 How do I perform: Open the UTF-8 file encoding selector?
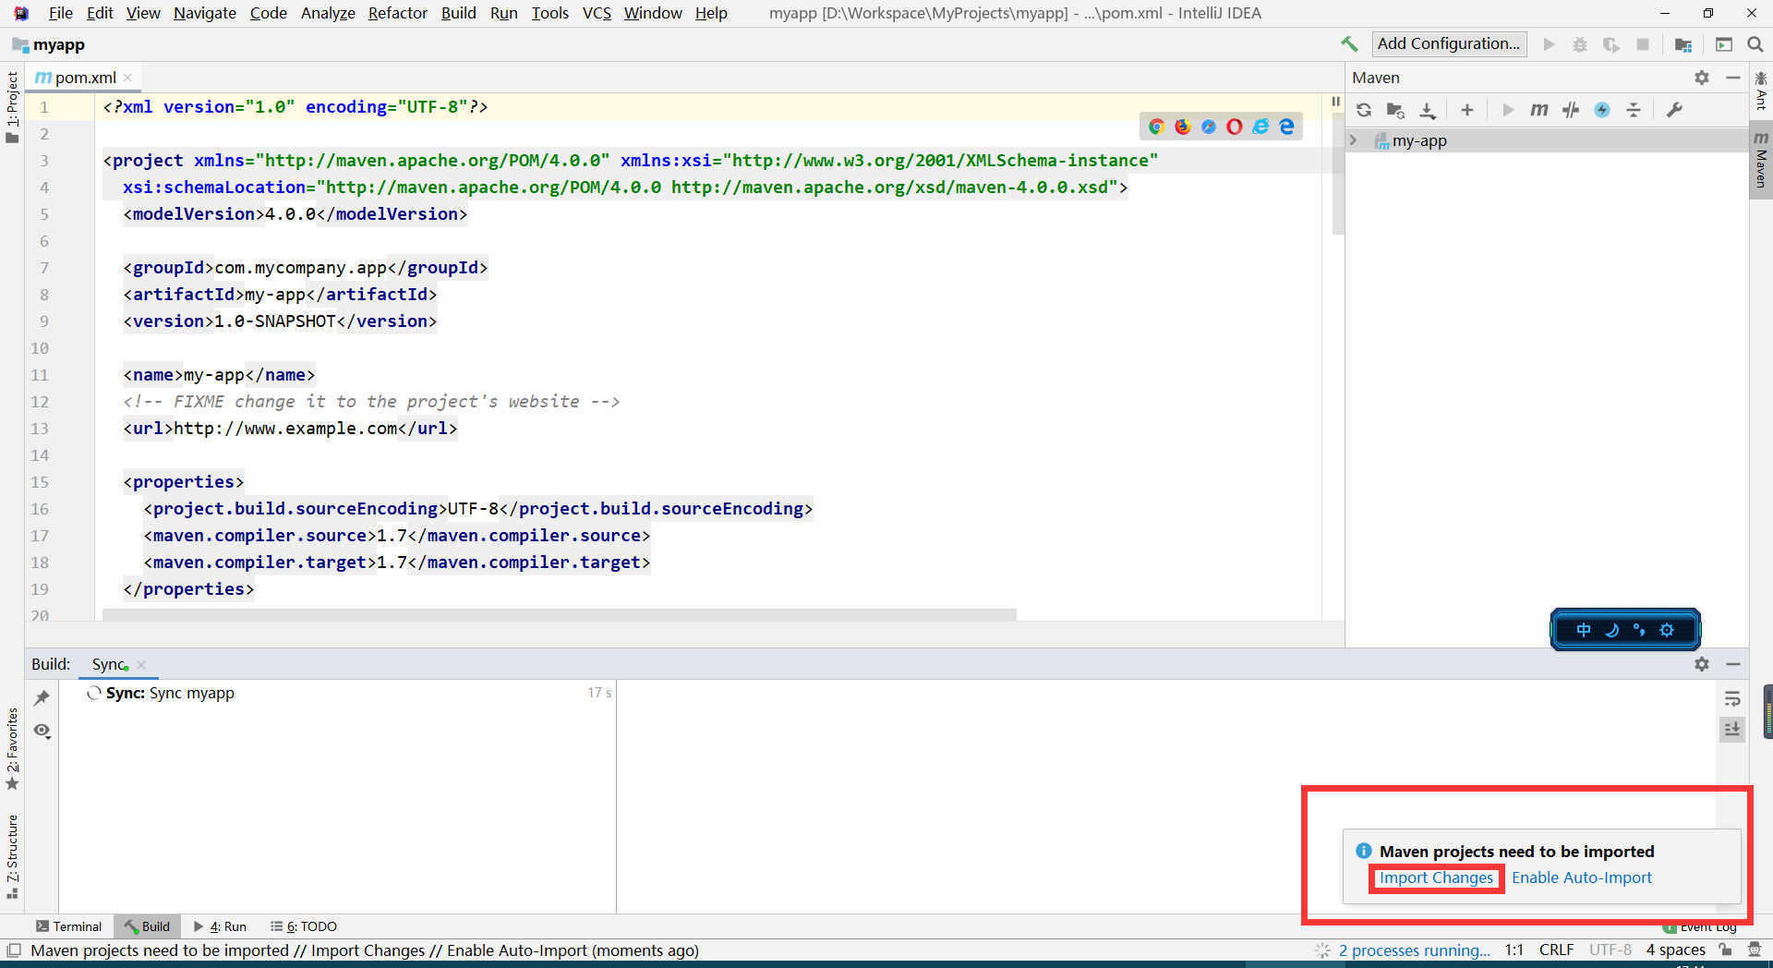(1610, 950)
